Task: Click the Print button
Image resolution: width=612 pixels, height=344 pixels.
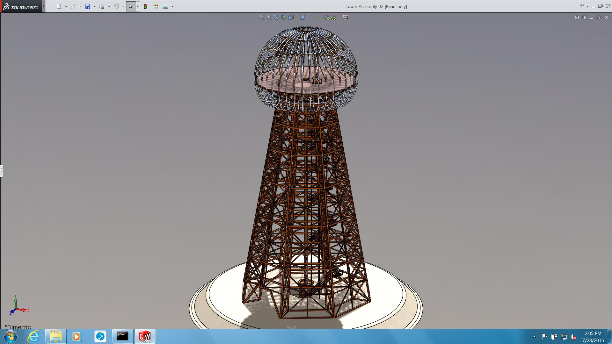Action: click(102, 6)
